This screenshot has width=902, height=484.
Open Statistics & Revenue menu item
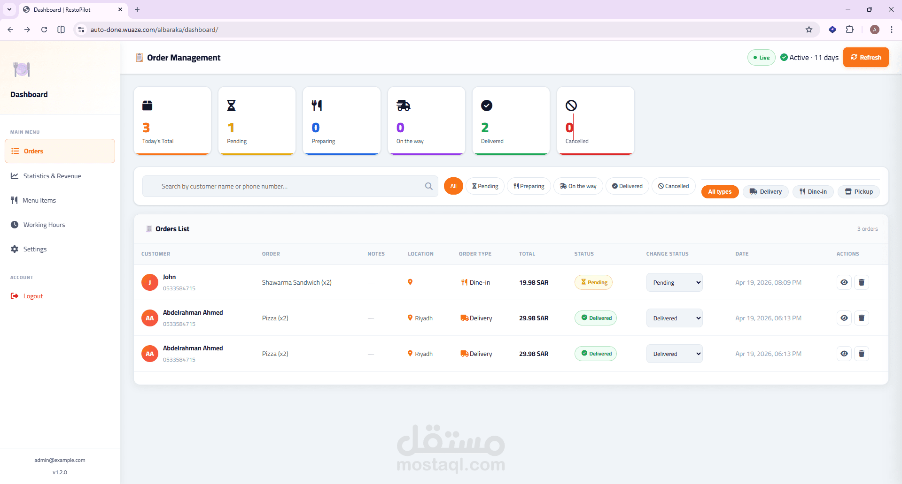coord(60,176)
